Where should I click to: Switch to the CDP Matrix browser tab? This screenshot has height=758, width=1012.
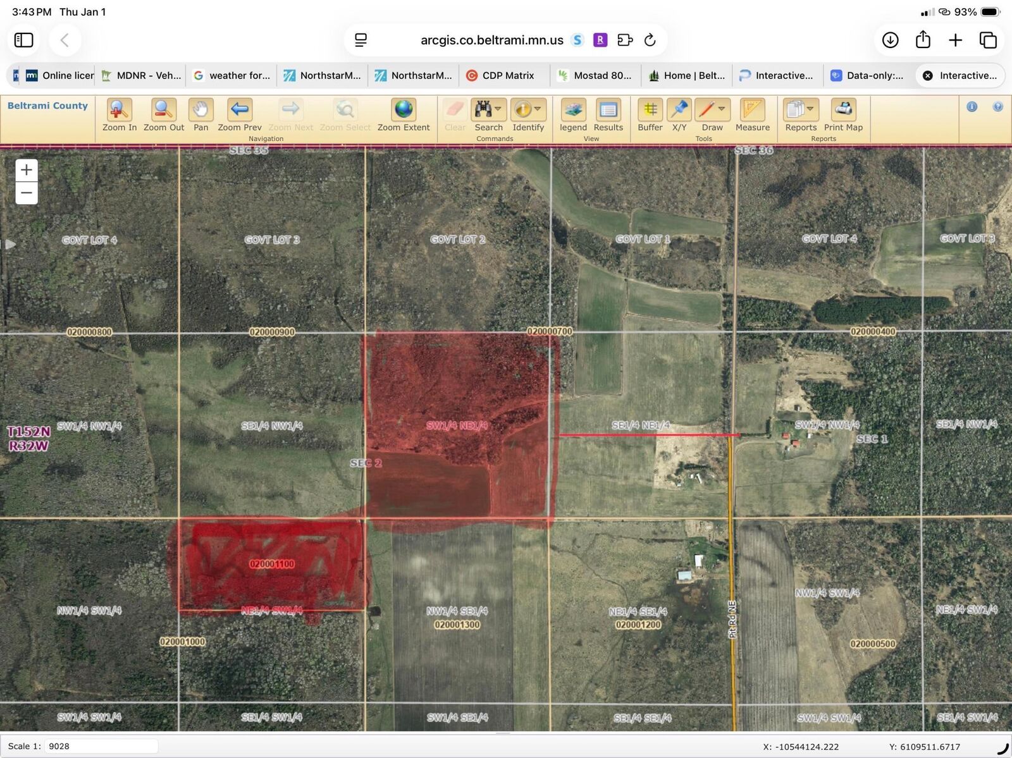tap(503, 75)
